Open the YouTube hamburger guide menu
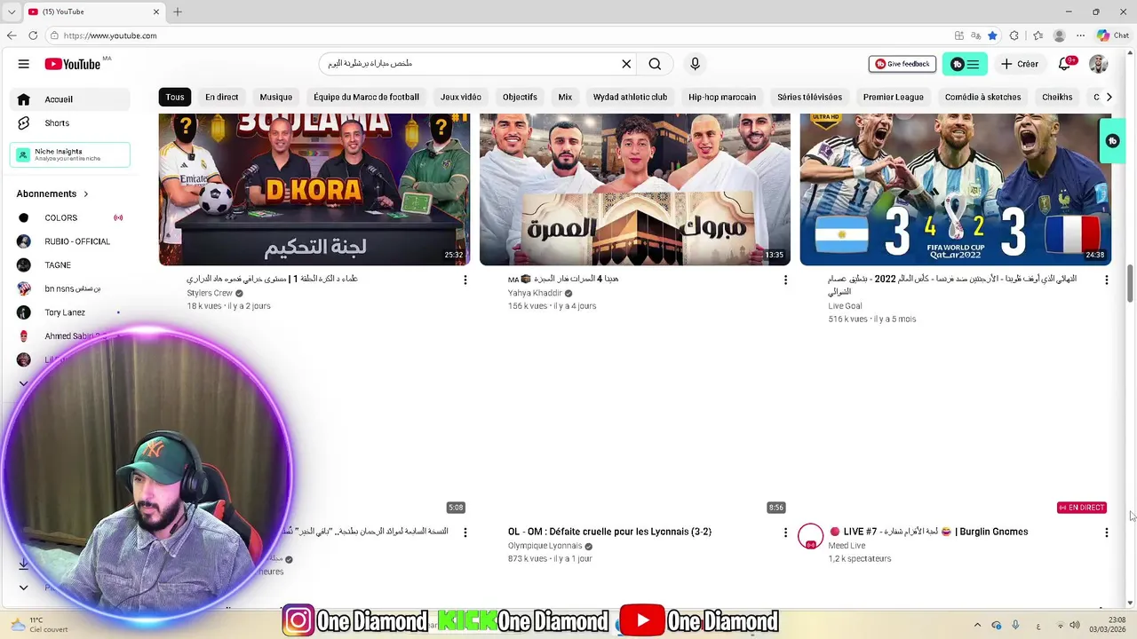Image resolution: width=1137 pixels, height=639 pixels. click(x=24, y=64)
